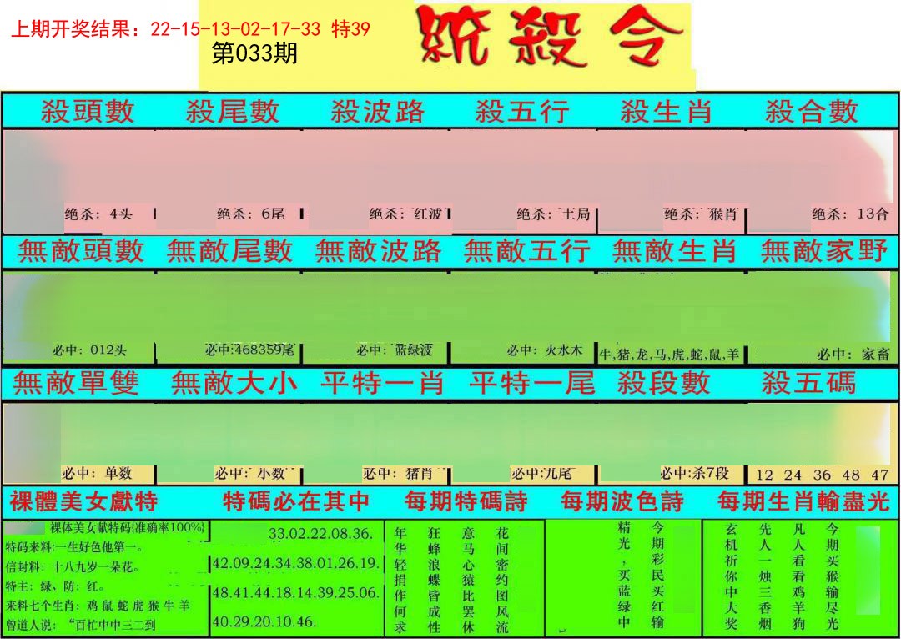Click the 統殺令 title banner
The width and height of the screenshot is (901, 639).
tap(551, 38)
